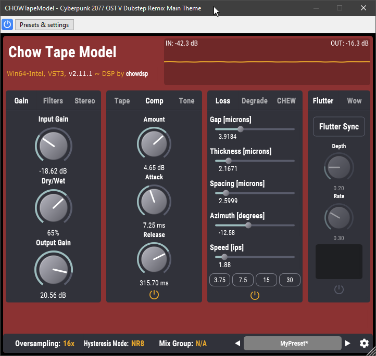Click the compressor Release knob
Image resolution: width=376 pixels, height=356 pixels.
coord(154,259)
